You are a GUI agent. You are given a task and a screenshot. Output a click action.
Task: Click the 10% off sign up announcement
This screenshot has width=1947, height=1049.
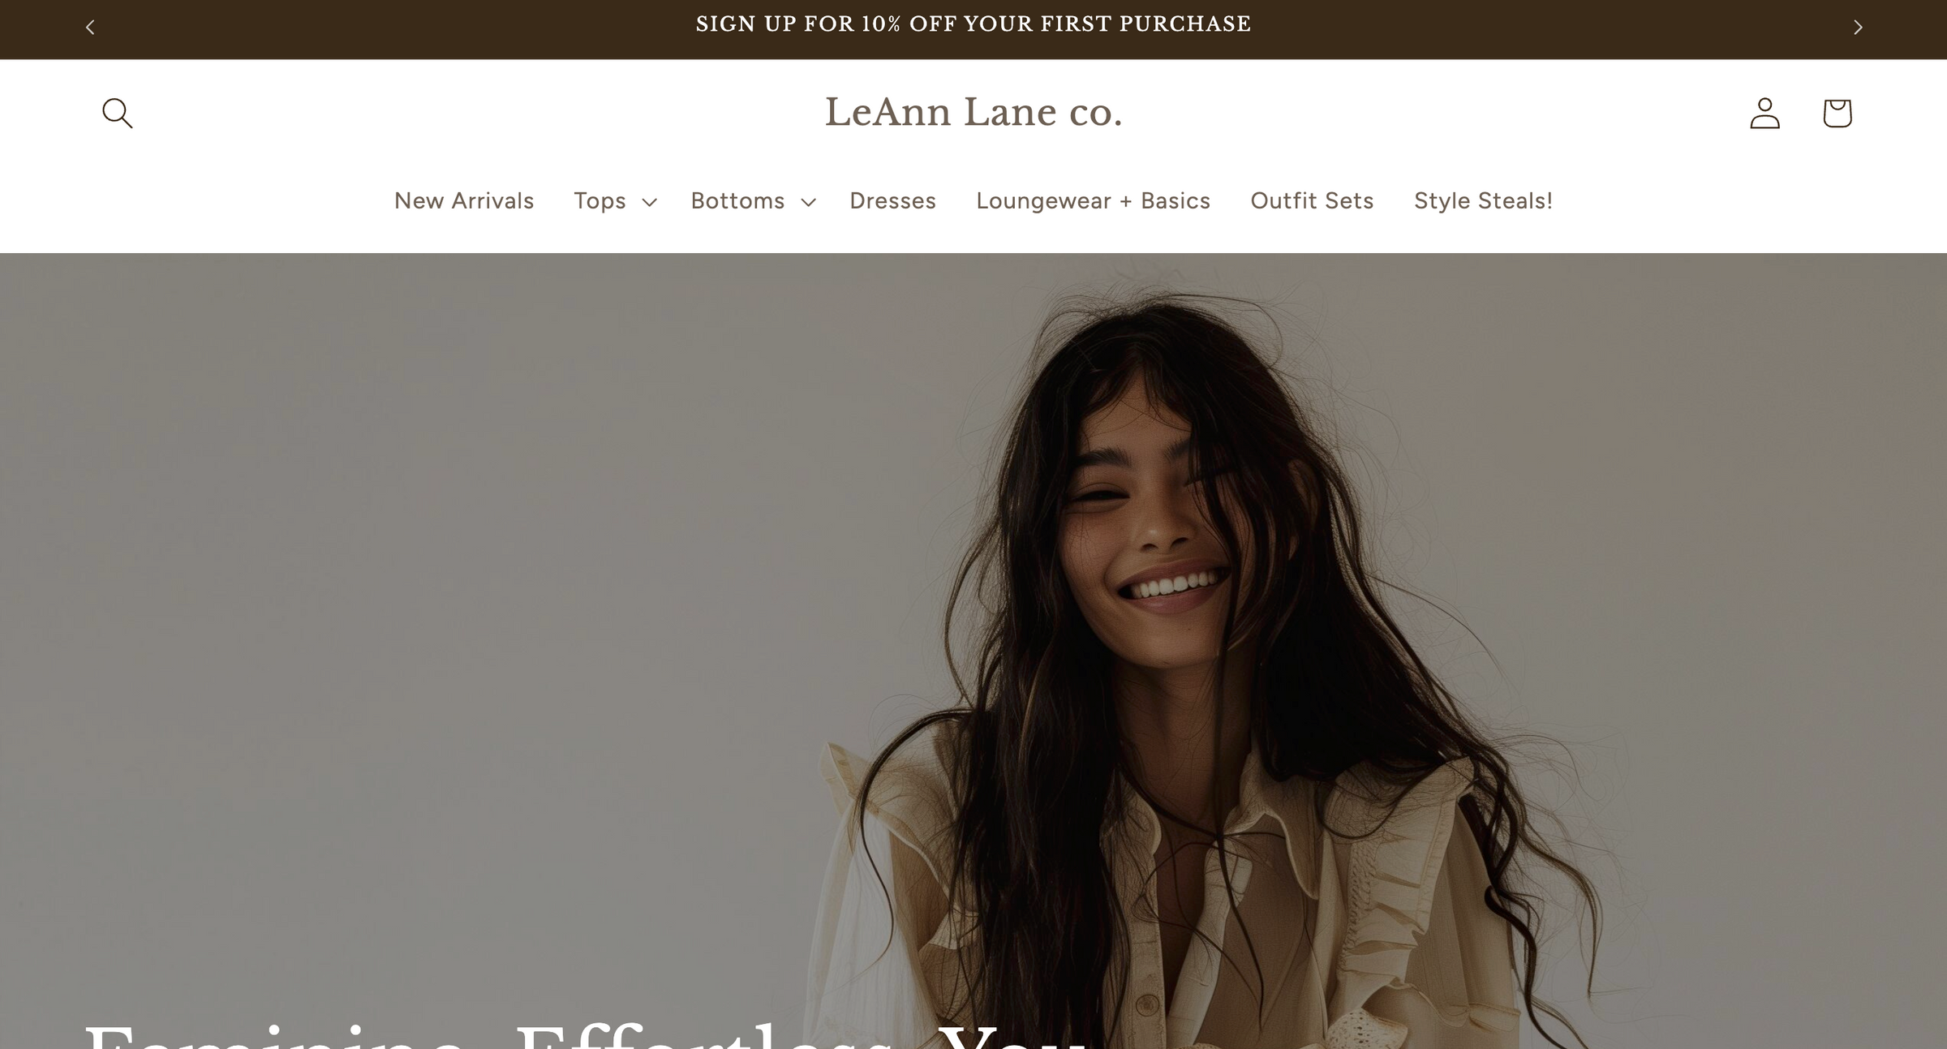[x=973, y=24]
